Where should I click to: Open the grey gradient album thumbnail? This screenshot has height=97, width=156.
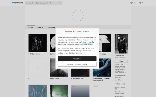pos(80,91)
